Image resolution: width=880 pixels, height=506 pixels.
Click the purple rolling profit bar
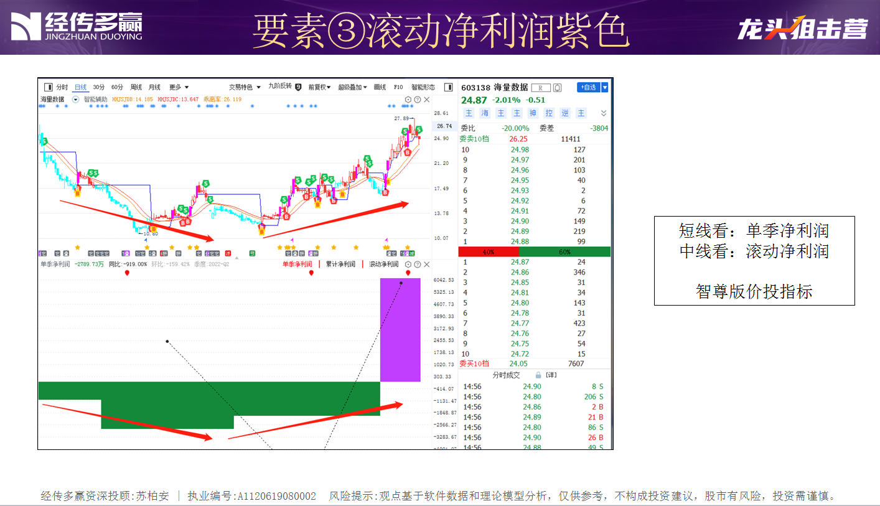click(x=400, y=330)
